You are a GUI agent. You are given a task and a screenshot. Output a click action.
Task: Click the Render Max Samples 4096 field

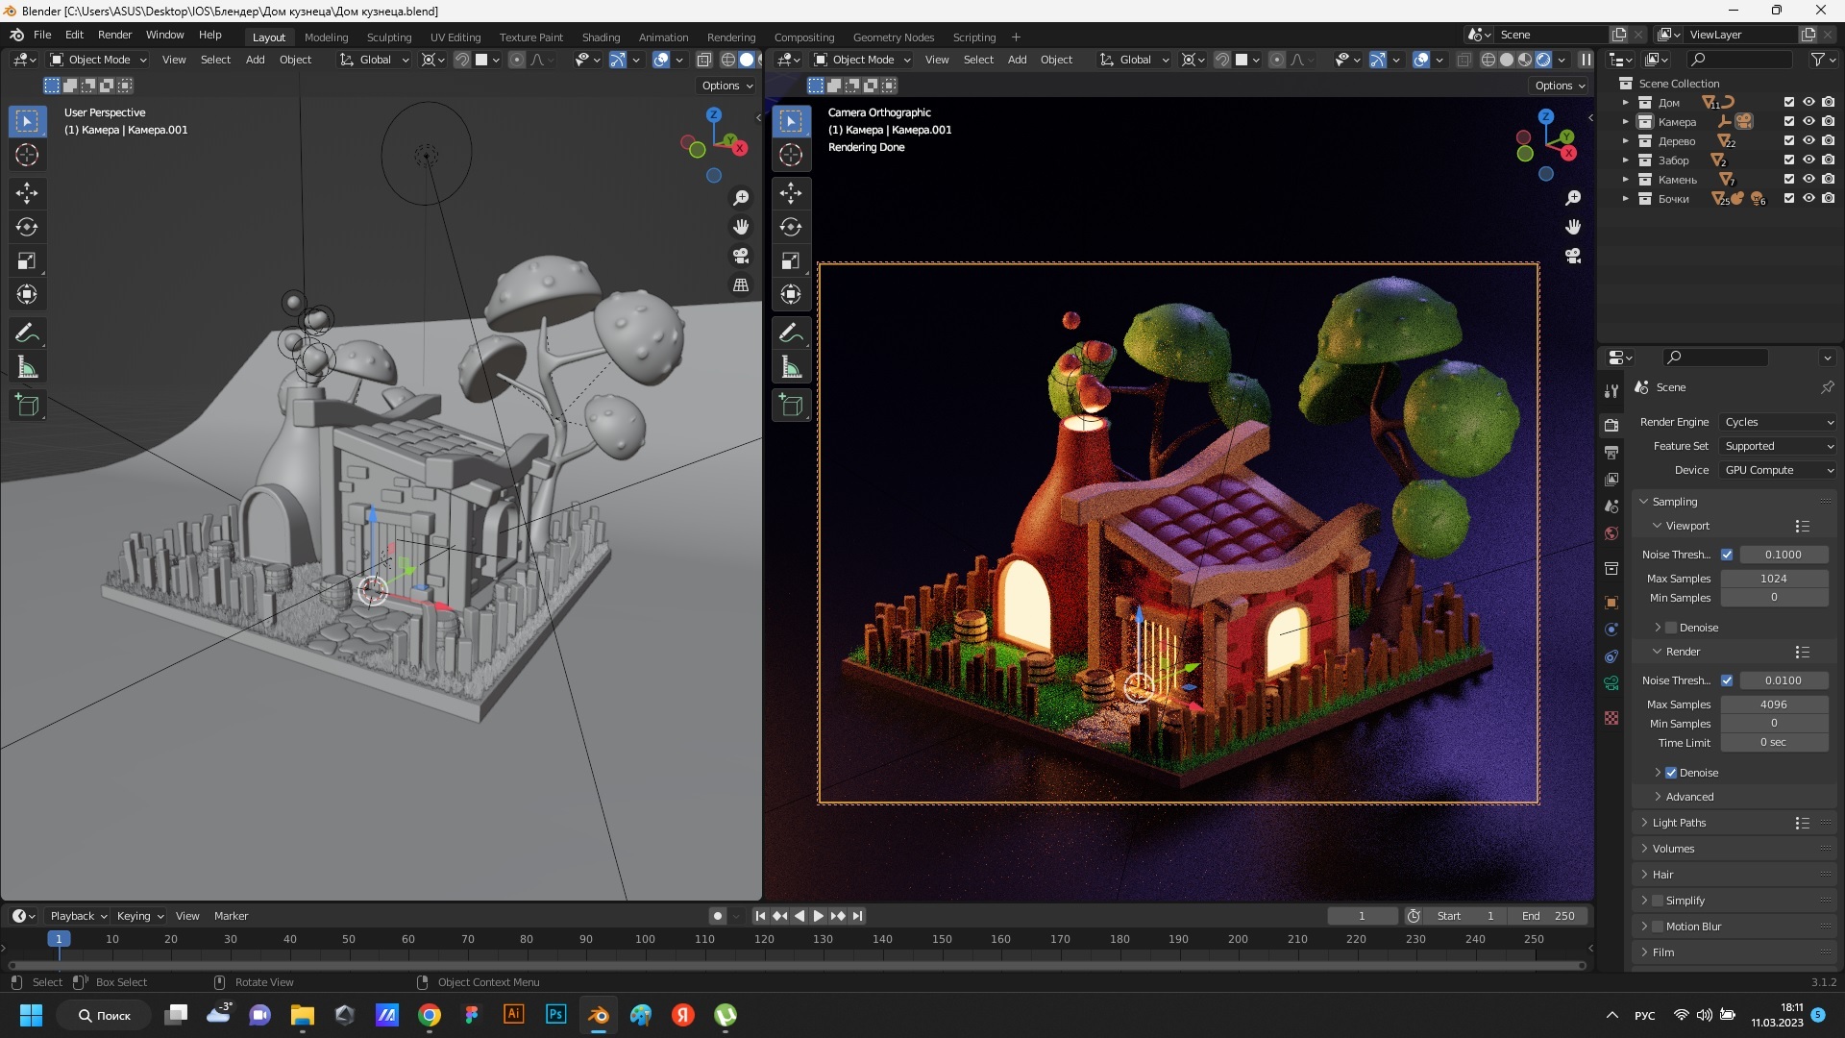1773,704
